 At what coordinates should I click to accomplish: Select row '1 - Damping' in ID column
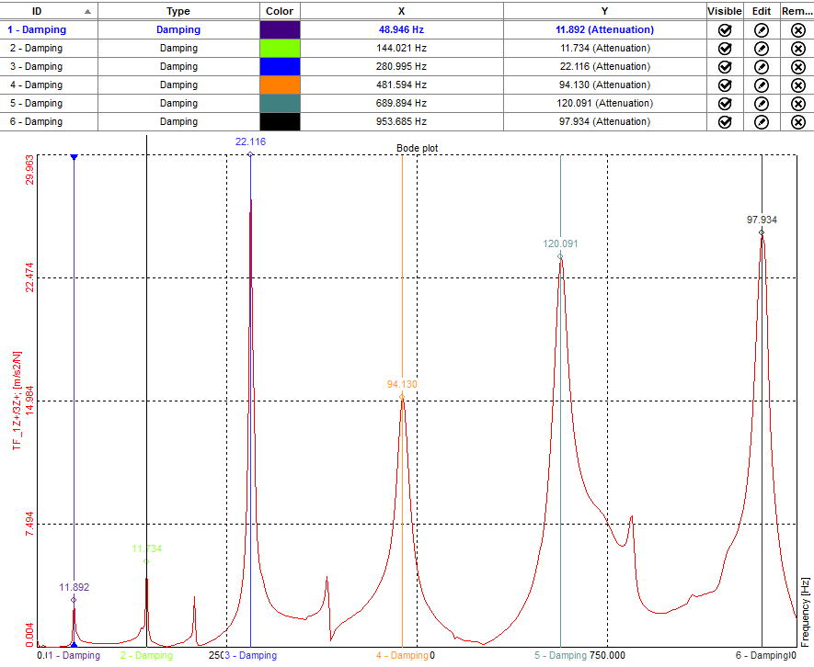(x=37, y=29)
